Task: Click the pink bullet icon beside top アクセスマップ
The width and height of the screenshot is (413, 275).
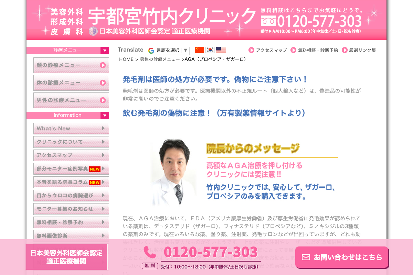Action: coord(252,50)
